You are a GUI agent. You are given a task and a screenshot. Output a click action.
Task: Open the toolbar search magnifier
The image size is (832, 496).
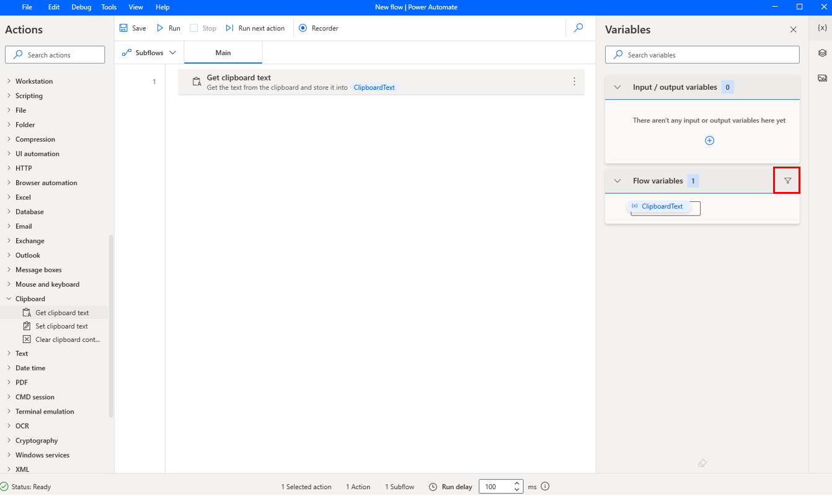coord(578,28)
